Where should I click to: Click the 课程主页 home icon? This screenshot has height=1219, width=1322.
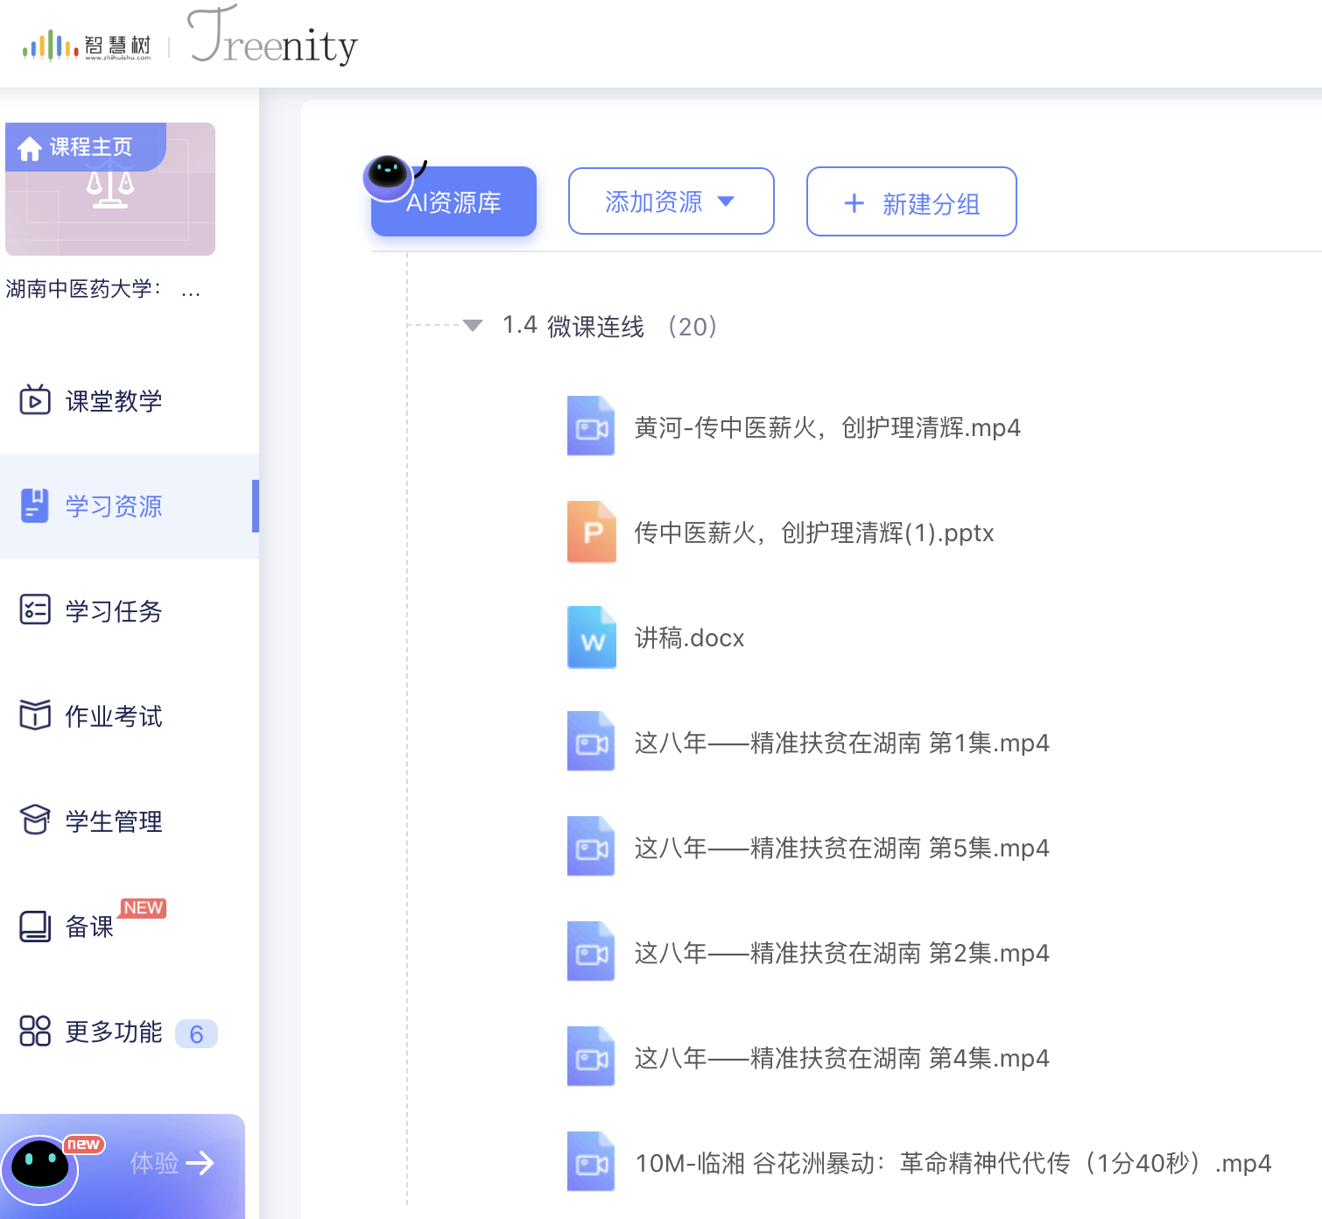30,149
